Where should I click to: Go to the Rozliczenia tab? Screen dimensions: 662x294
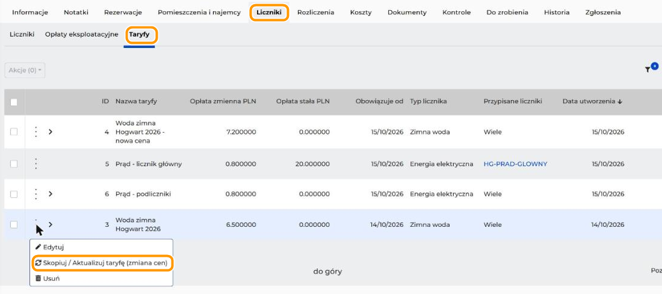315,12
